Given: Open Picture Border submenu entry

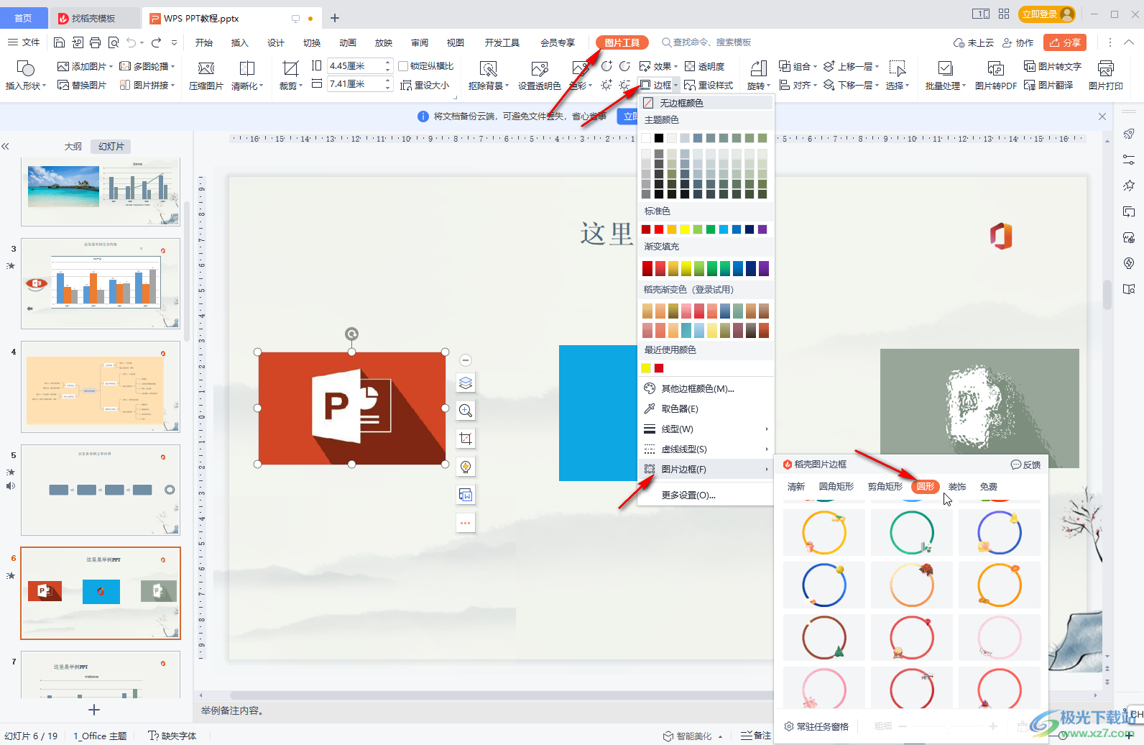Looking at the screenshot, I should click(705, 469).
